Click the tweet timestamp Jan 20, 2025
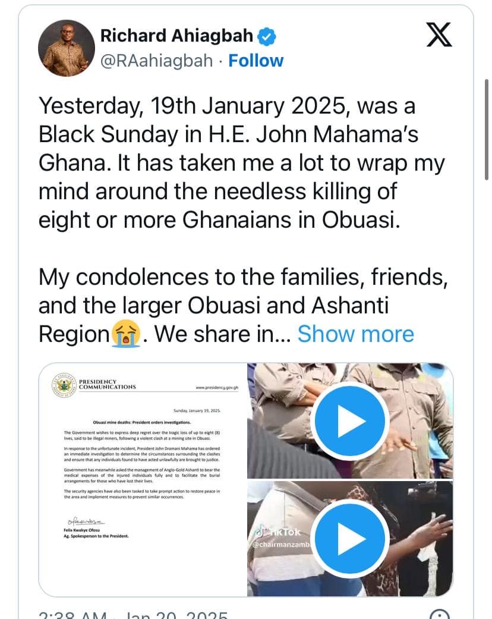Image resolution: width=492 pixels, height=619 pixels. point(133,616)
